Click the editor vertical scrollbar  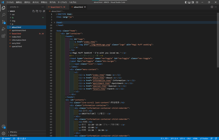pos(217,39)
